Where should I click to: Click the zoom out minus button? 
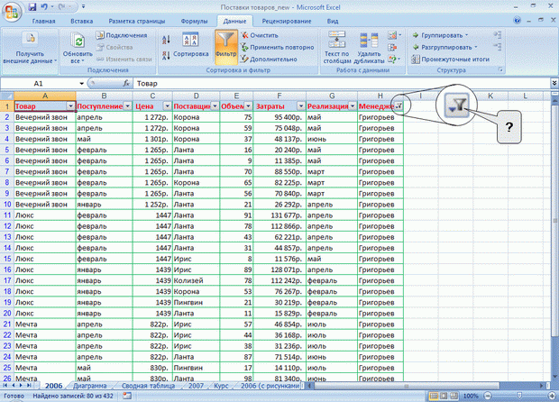pos(488,396)
